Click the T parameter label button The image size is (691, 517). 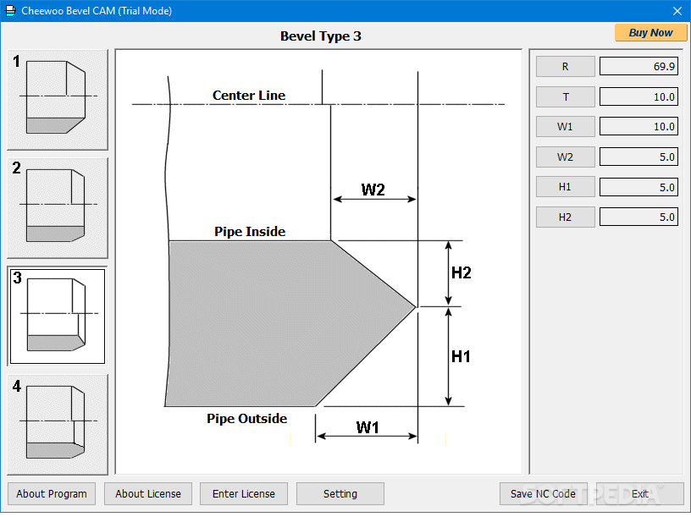click(x=566, y=96)
